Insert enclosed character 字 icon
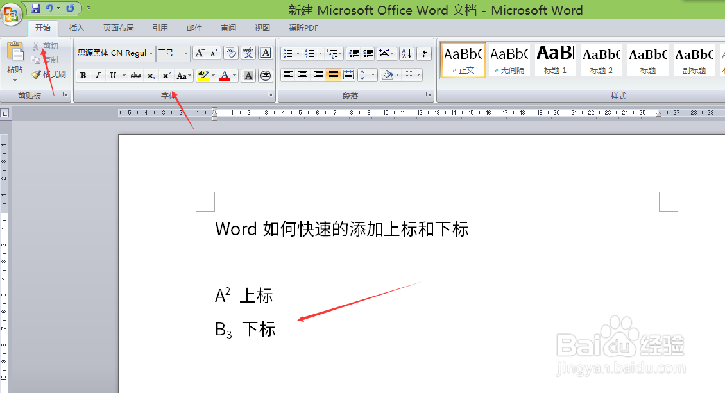 (266, 76)
